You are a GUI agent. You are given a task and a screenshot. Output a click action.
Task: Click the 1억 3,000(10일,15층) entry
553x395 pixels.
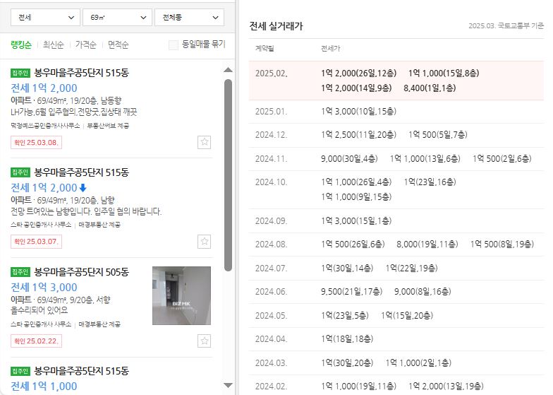click(x=358, y=112)
